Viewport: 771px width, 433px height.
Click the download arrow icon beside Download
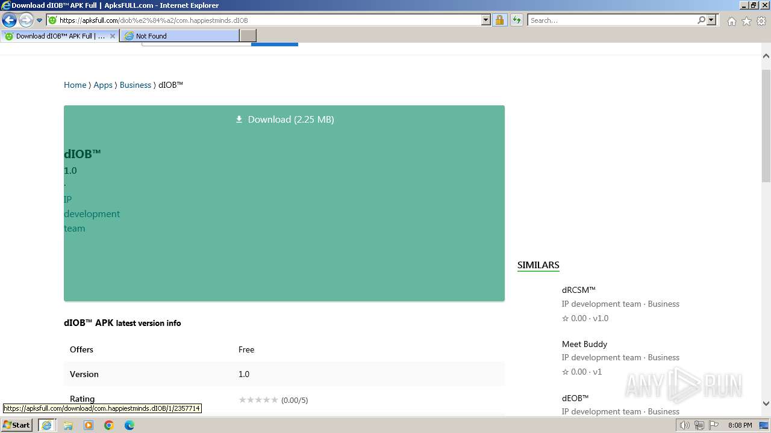pyautogui.click(x=239, y=119)
